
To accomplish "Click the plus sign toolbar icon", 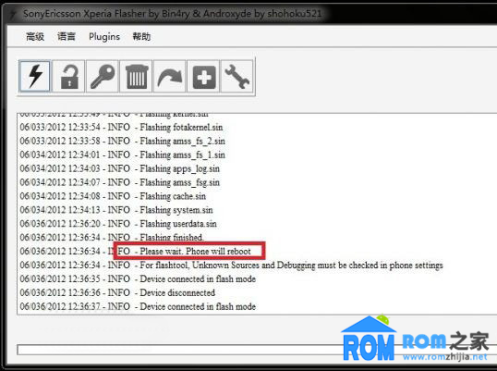I will click(204, 76).
